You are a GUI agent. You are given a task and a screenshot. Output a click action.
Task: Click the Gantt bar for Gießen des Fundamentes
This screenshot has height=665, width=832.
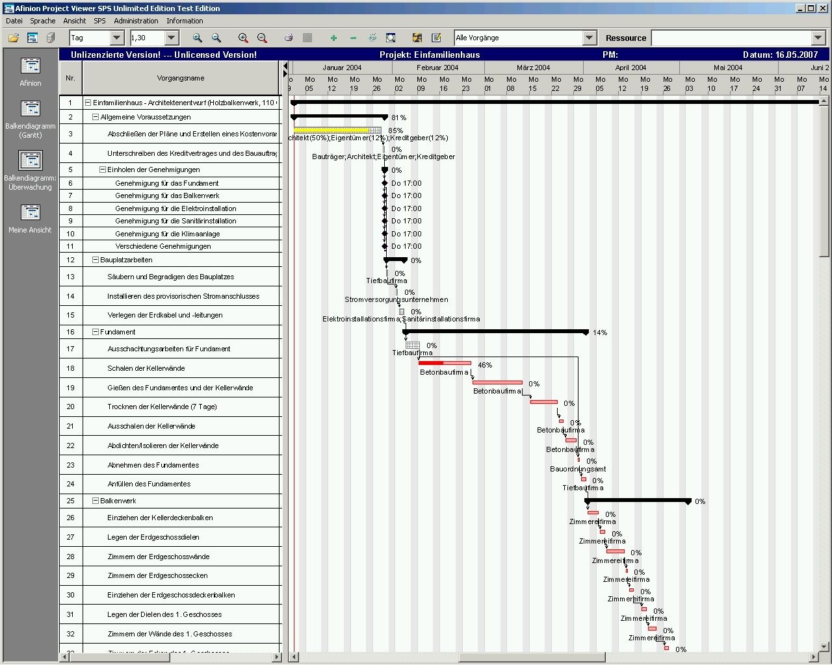pyautogui.click(x=497, y=383)
